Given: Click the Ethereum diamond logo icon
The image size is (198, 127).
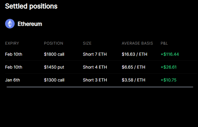Looking at the screenshot, I should (10, 24).
